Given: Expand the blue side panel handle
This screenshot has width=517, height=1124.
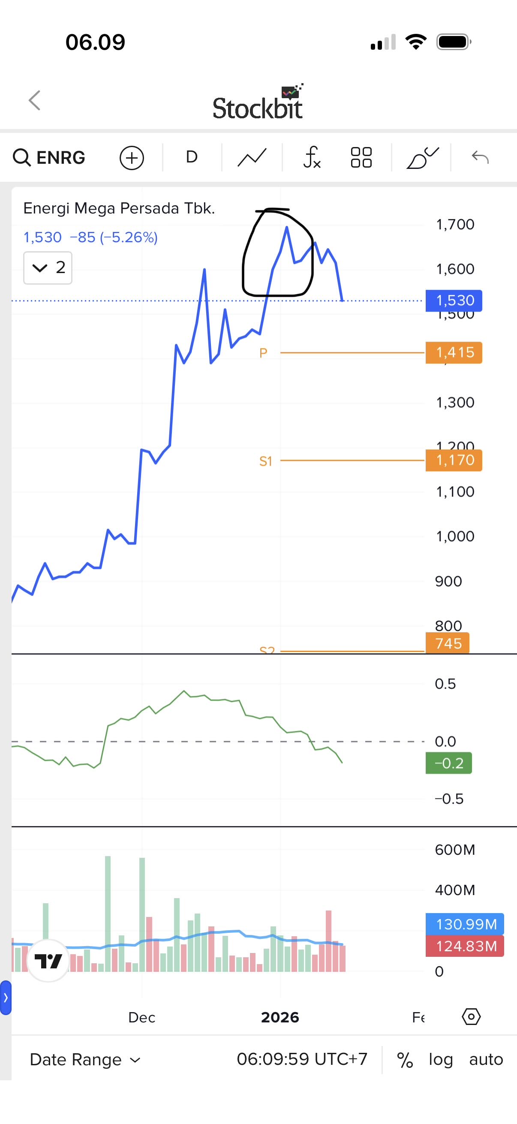Looking at the screenshot, I should point(6,998).
